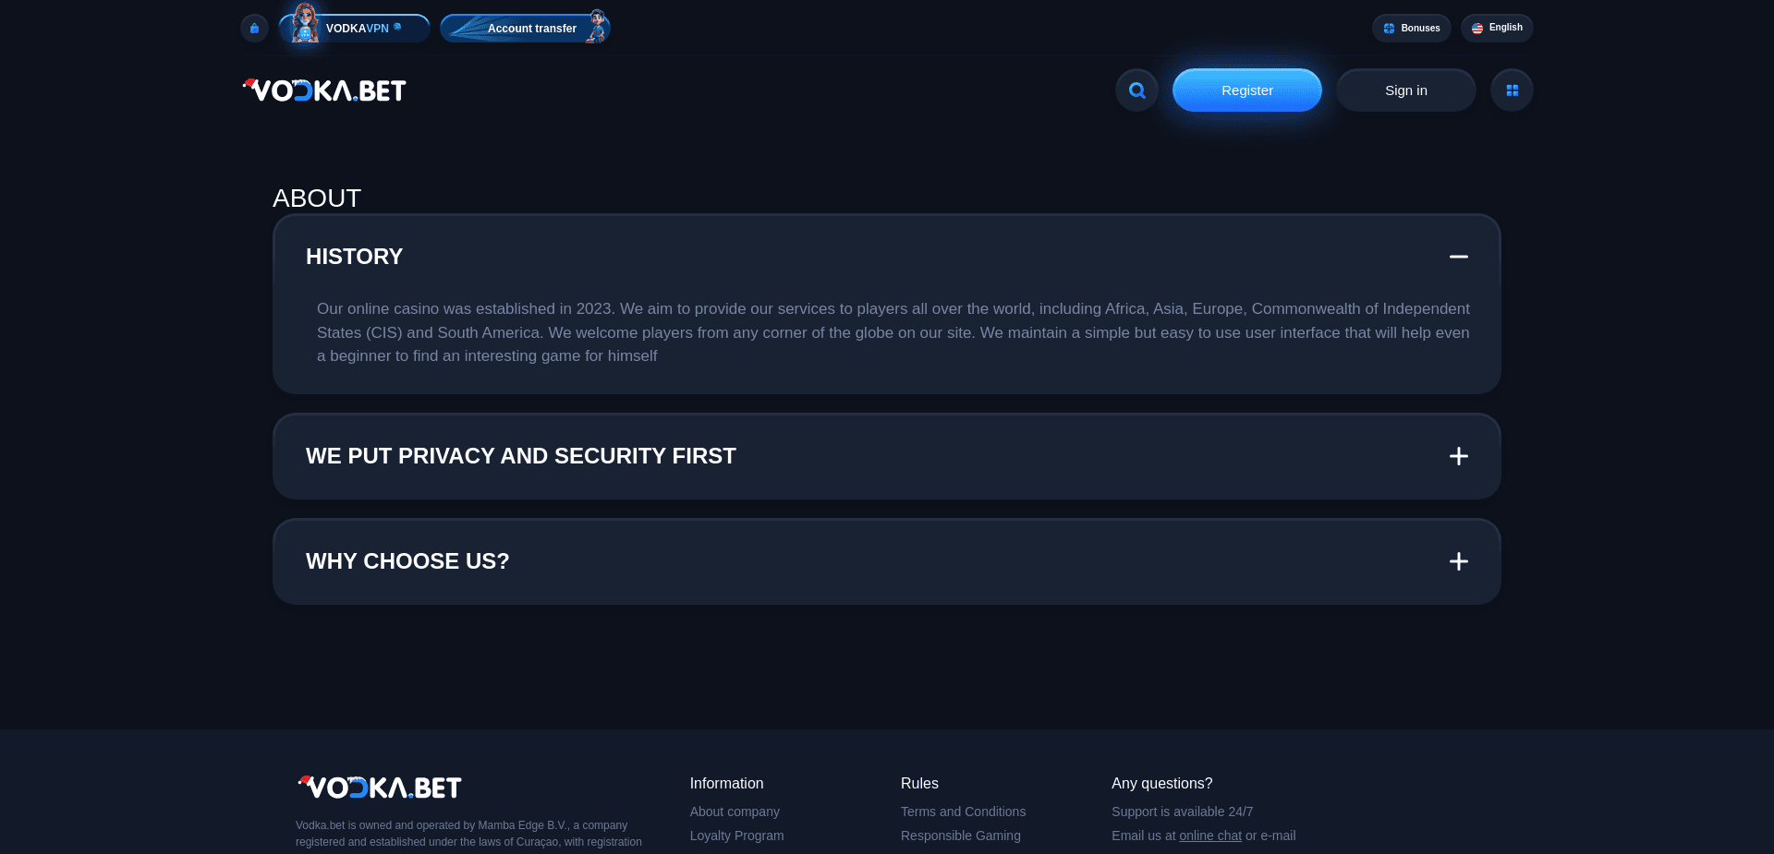Expand the Privacy and Security section plus icon
The height and width of the screenshot is (854, 1774).
[1458, 456]
